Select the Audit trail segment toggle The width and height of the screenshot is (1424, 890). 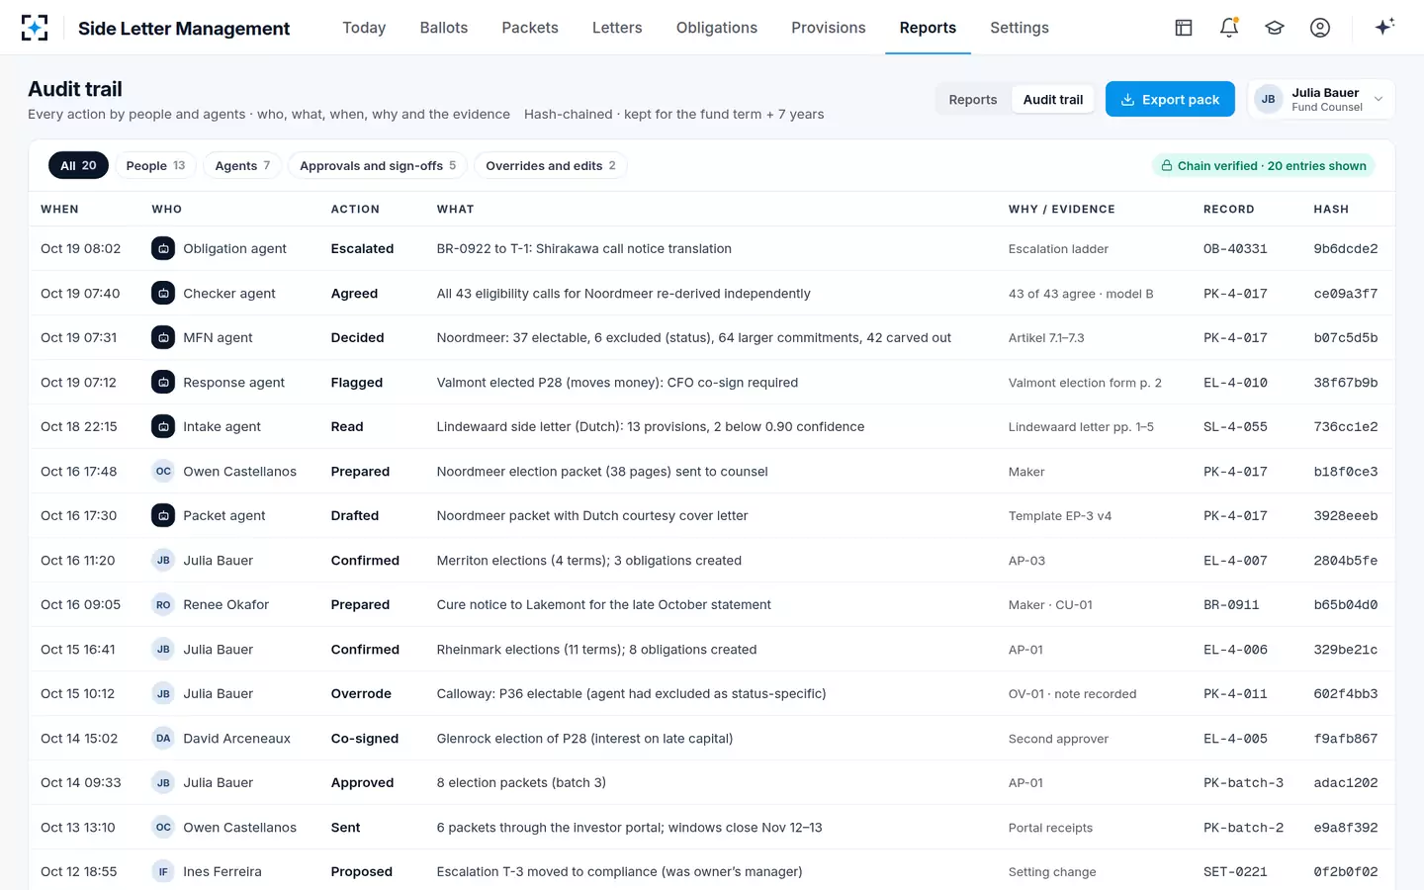(x=1053, y=100)
